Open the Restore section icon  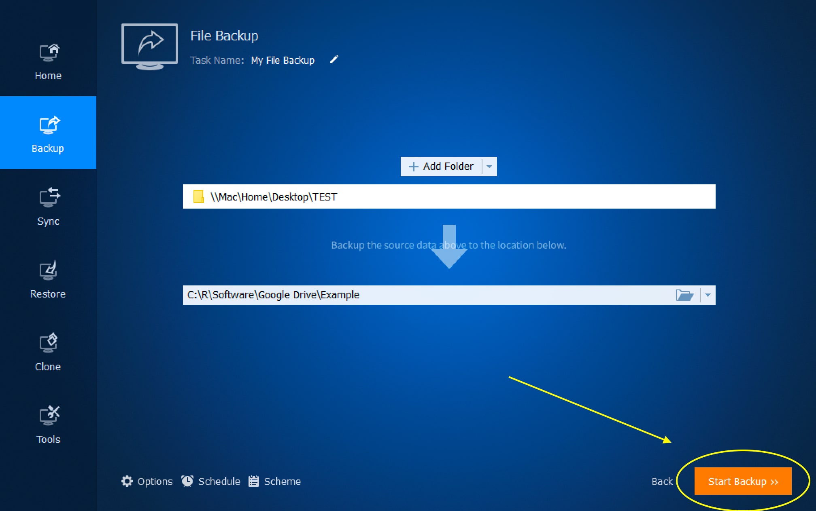point(49,270)
